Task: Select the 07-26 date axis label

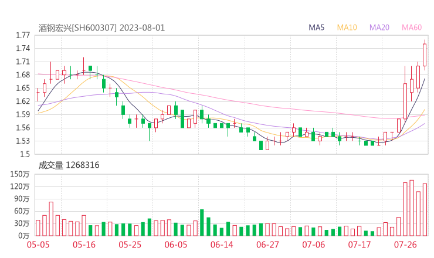Action: pos(405,245)
